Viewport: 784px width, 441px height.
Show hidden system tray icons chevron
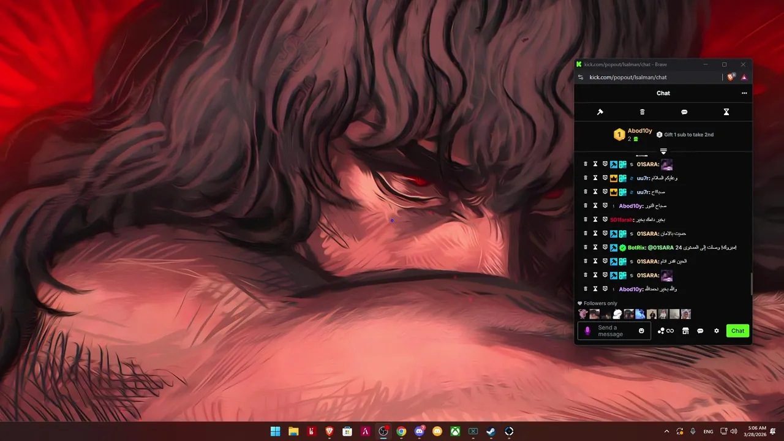[666, 431]
